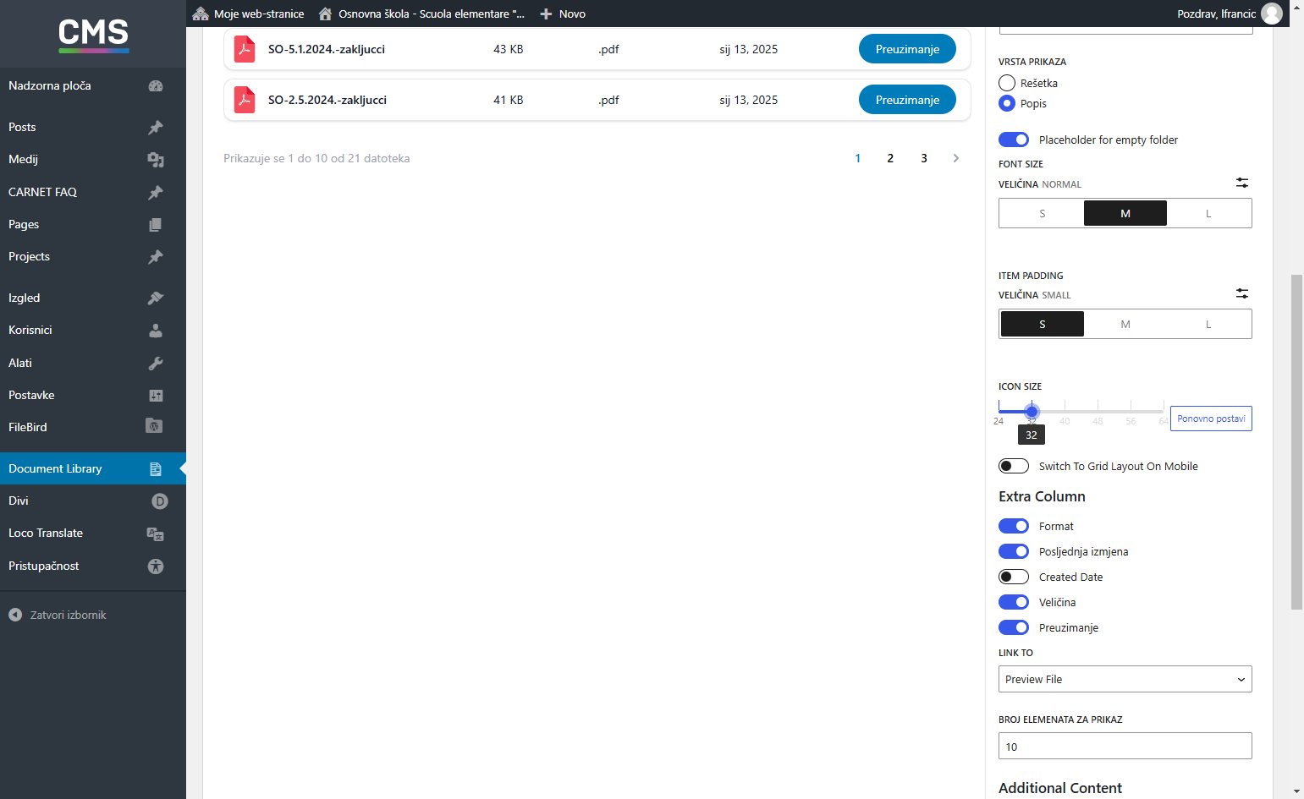The image size is (1304, 799).
Task: Select font size L option
Action: (x=1208, y=213)
